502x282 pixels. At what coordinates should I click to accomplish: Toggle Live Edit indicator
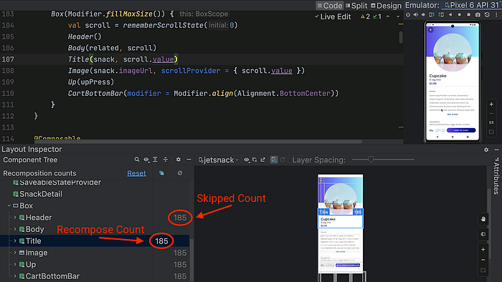(x=333, y=16)
